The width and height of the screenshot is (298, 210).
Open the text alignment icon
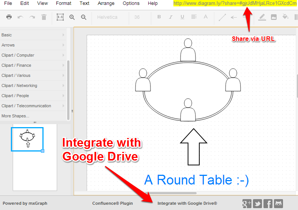194,17
